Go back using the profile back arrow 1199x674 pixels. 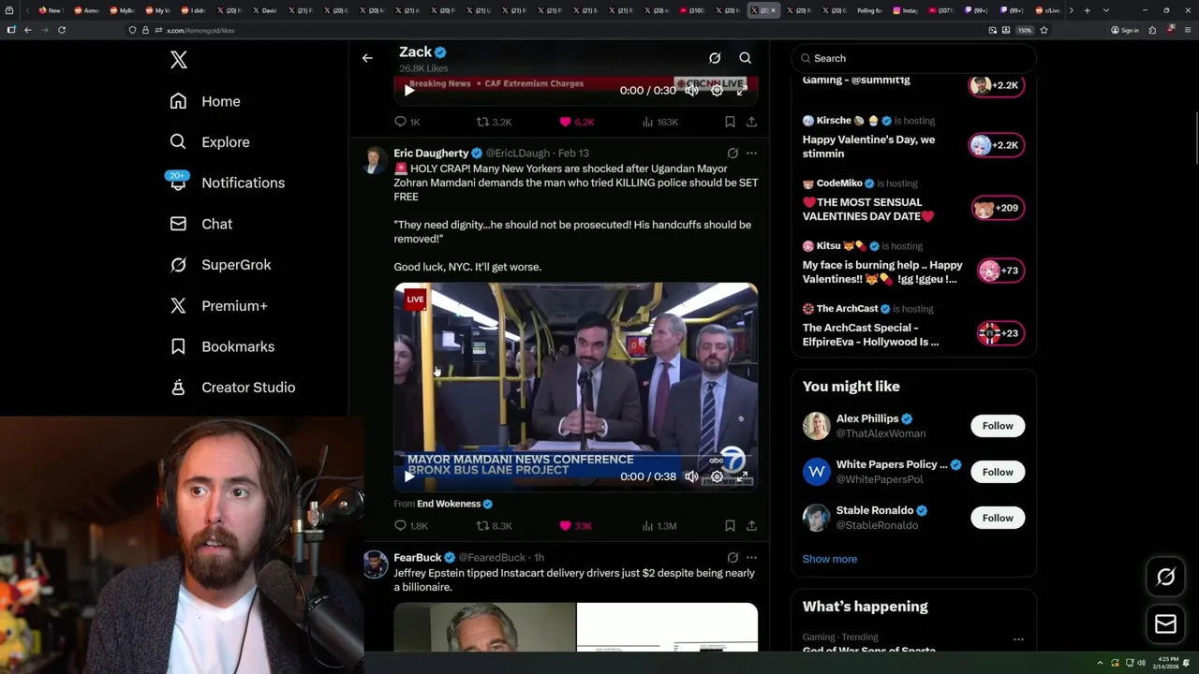tap(367, 58)
